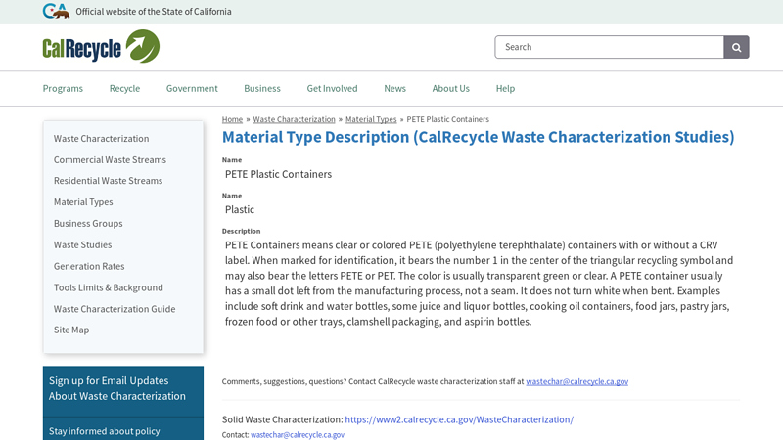783x440 pixels.
Task: Click the 'Official website of the State of California' text
Action: (x=154, y=11)
